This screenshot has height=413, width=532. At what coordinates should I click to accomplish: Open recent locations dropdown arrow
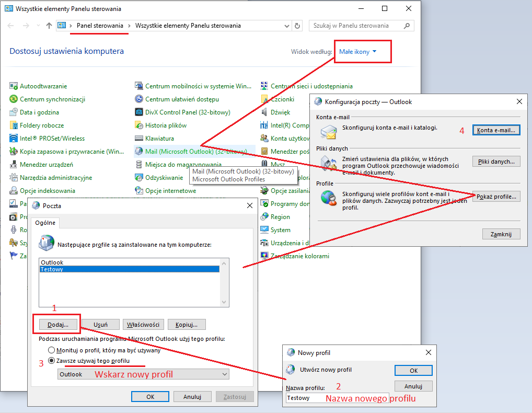38,26
